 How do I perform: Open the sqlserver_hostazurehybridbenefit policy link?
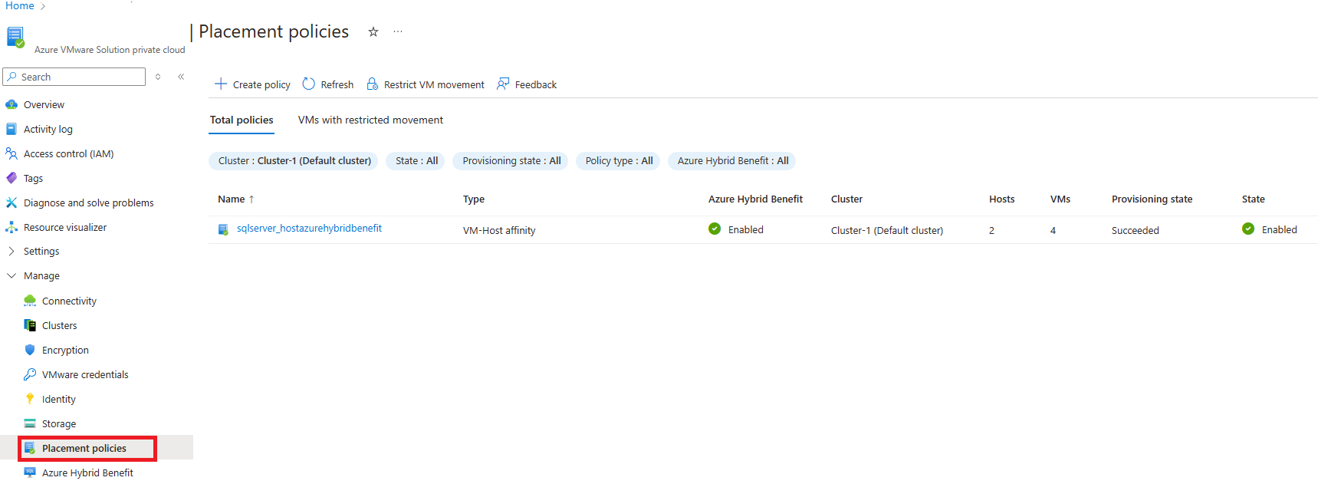tap(309, 228)
